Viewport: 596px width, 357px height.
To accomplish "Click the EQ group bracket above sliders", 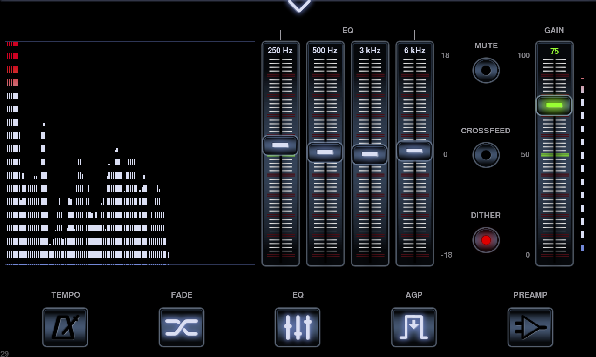I will (x=348, y=31).
